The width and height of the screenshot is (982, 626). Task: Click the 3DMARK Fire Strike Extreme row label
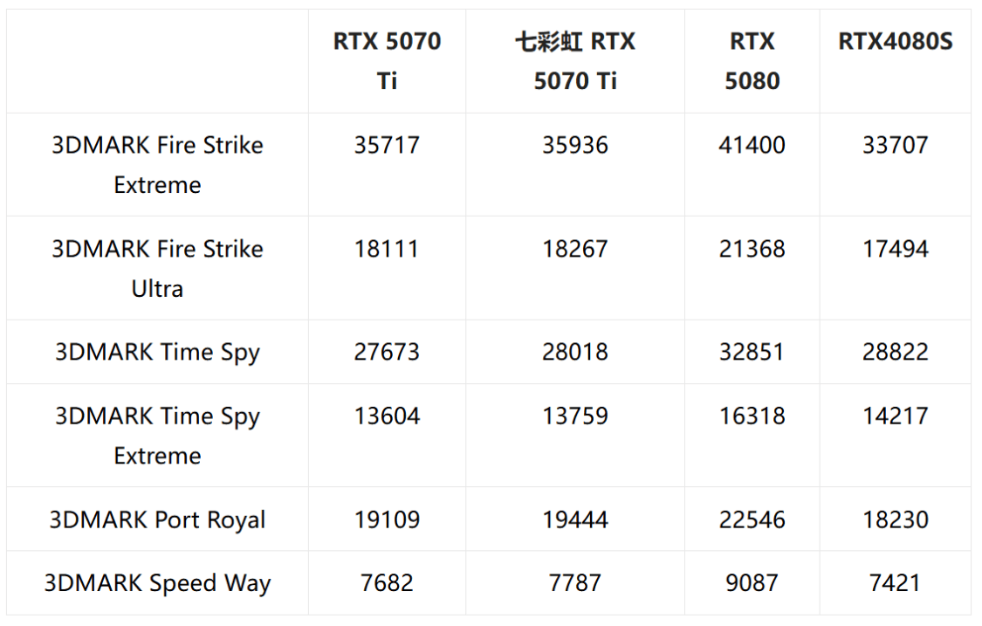157,164
